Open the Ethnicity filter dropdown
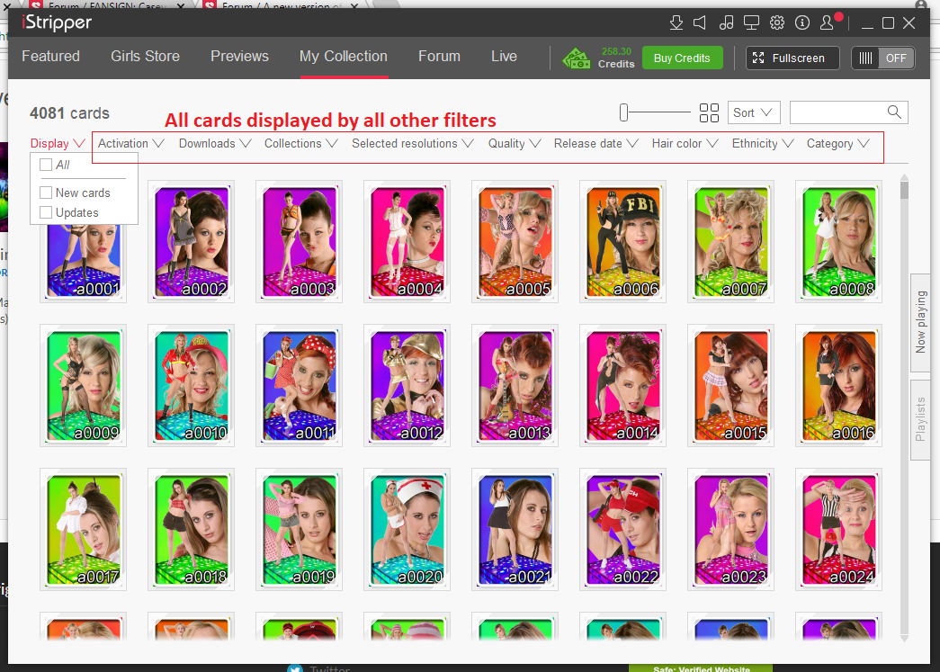Viewport: 940px width, 672px height. point(763,144)
